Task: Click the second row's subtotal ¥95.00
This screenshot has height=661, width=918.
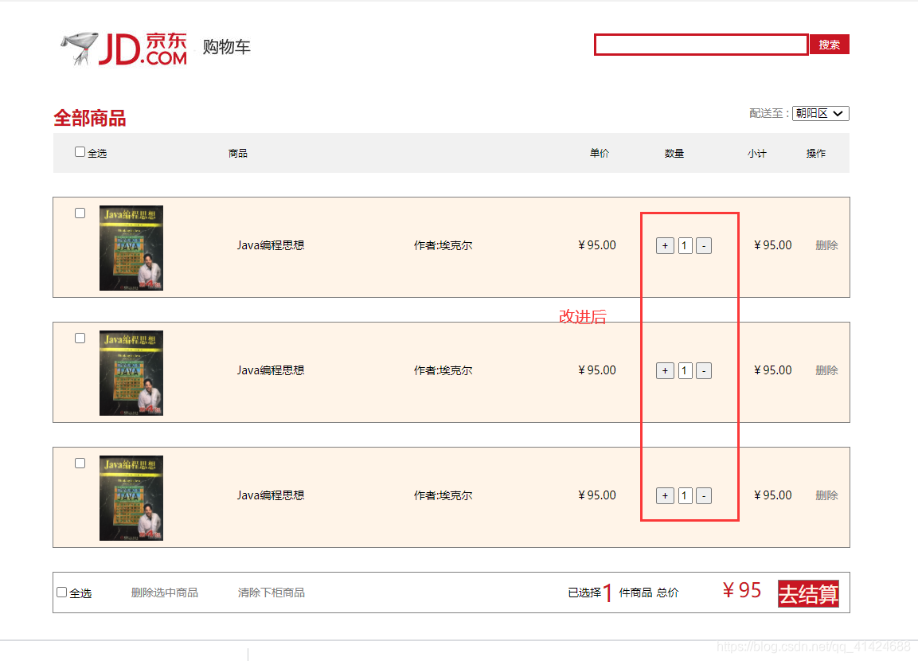Action: [x=773, y=370]
